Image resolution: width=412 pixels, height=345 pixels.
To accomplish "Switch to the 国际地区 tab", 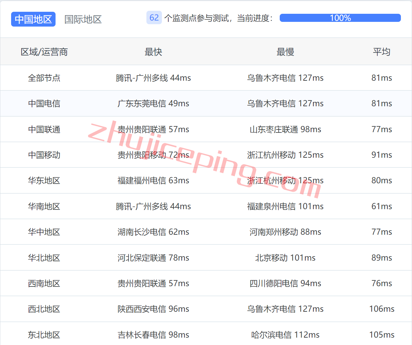I will (83, 19).
